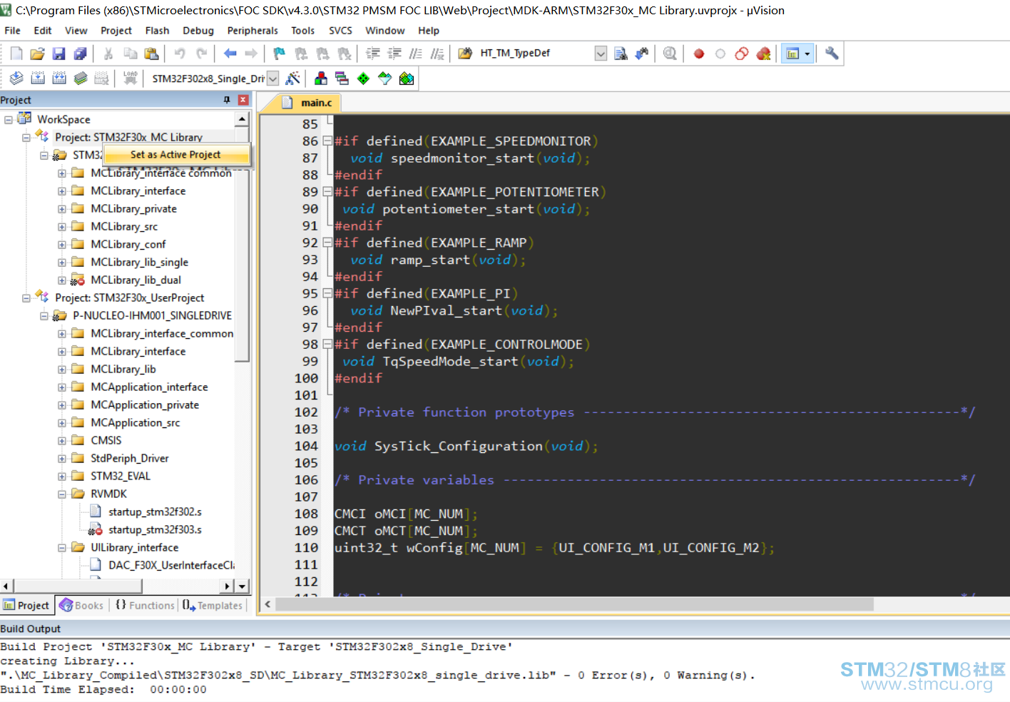Create a new file via toolbar icon
The width and height of the screenshot is (1010, 702).
[x=16, y=54]
